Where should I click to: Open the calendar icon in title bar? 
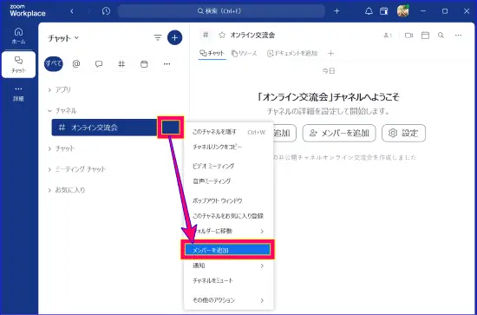[384, 11]
